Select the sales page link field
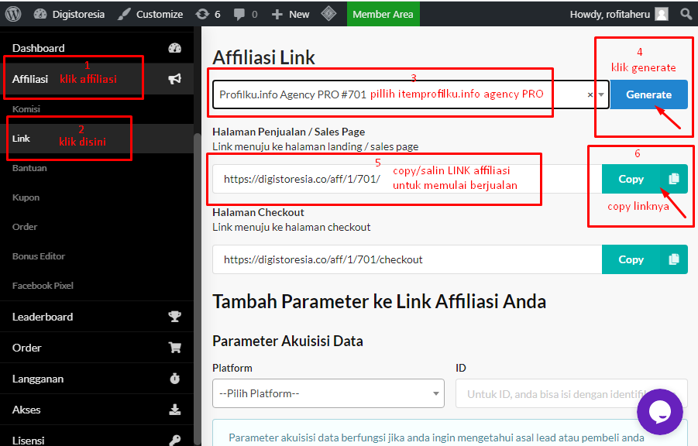The width and height of the screenshot is (698, 446). coord(407,179)
